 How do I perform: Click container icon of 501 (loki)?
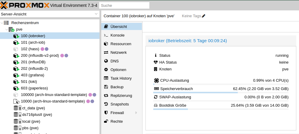[16, 82]
